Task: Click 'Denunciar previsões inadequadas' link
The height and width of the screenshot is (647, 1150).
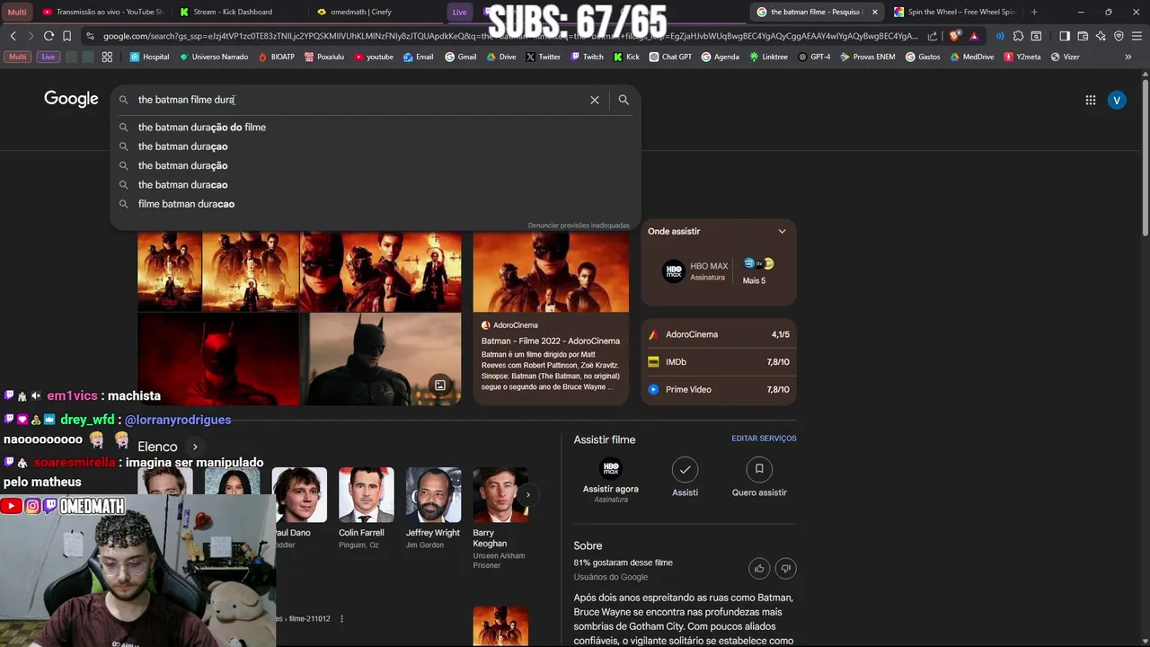Action: click(x=579, y=226)
